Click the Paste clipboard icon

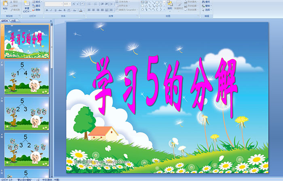pyautogui.click(x=5, y=3)
